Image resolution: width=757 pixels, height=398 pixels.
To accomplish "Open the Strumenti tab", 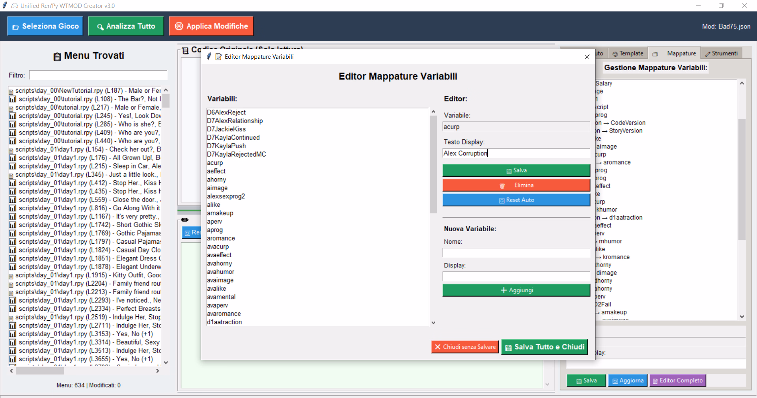I will [x=721, y=53].
